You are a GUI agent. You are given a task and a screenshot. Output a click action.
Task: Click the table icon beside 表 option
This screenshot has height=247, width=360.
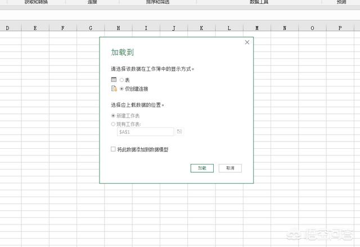pyautogui.click(x=114, y=80)
